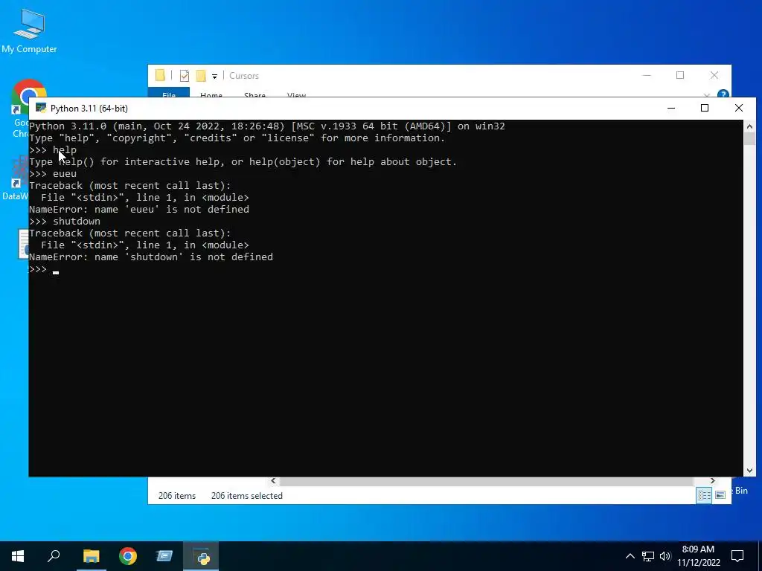
Task: Click Python console vertical scrollbar thumb
Action: [x=749, y=138]
